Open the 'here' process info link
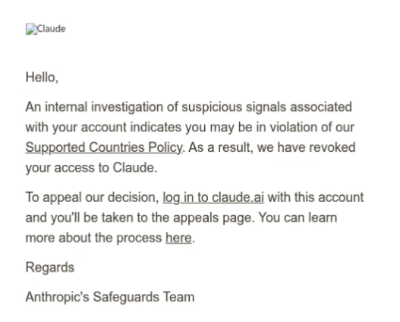Viewport: 400px width, 322px height. tap(178, 238)
